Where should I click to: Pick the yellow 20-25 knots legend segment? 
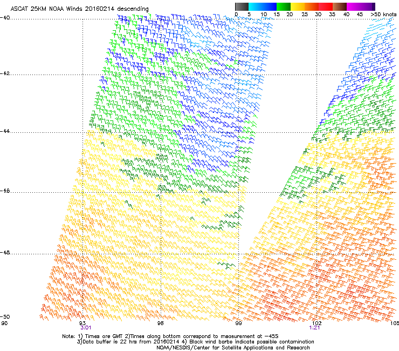point(298,6)
